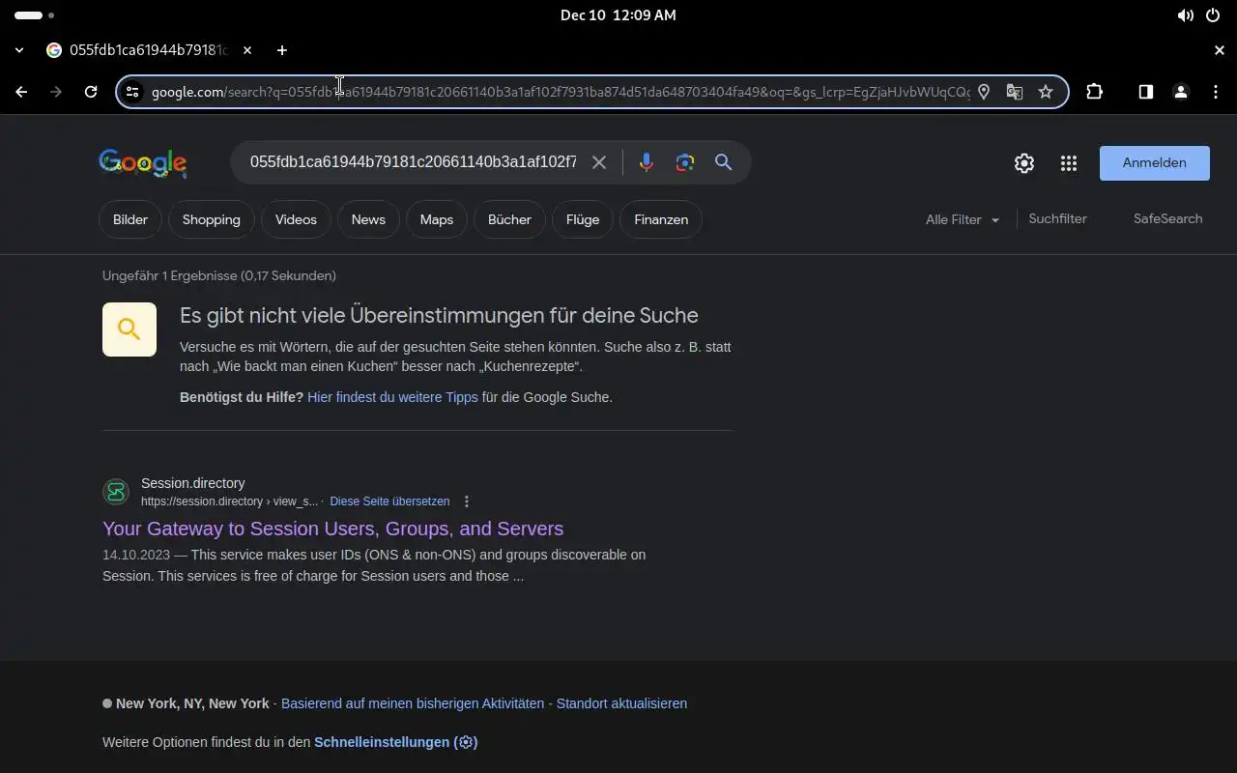Click 'Diese Seite übersetzen' link
1237x773 pixels.
pyautogui.click(x=389, y=501)
